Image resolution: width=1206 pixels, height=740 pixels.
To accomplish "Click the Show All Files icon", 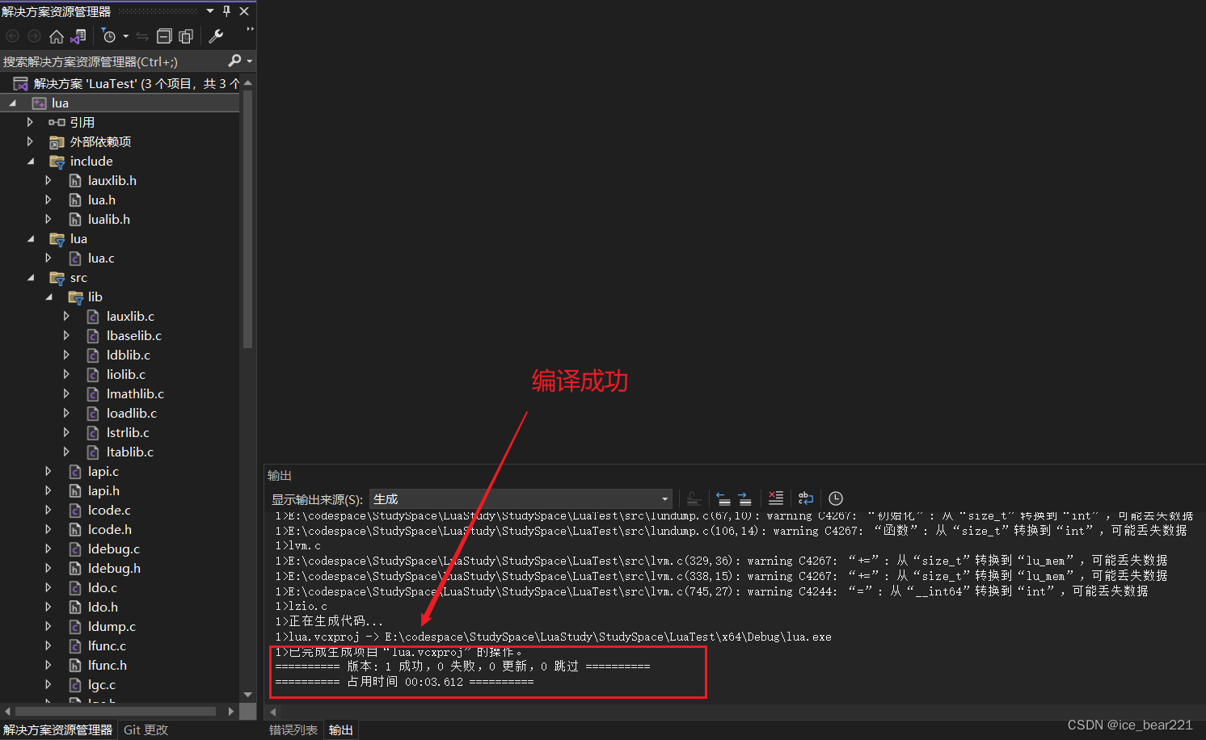I will (x=186, y=36).
